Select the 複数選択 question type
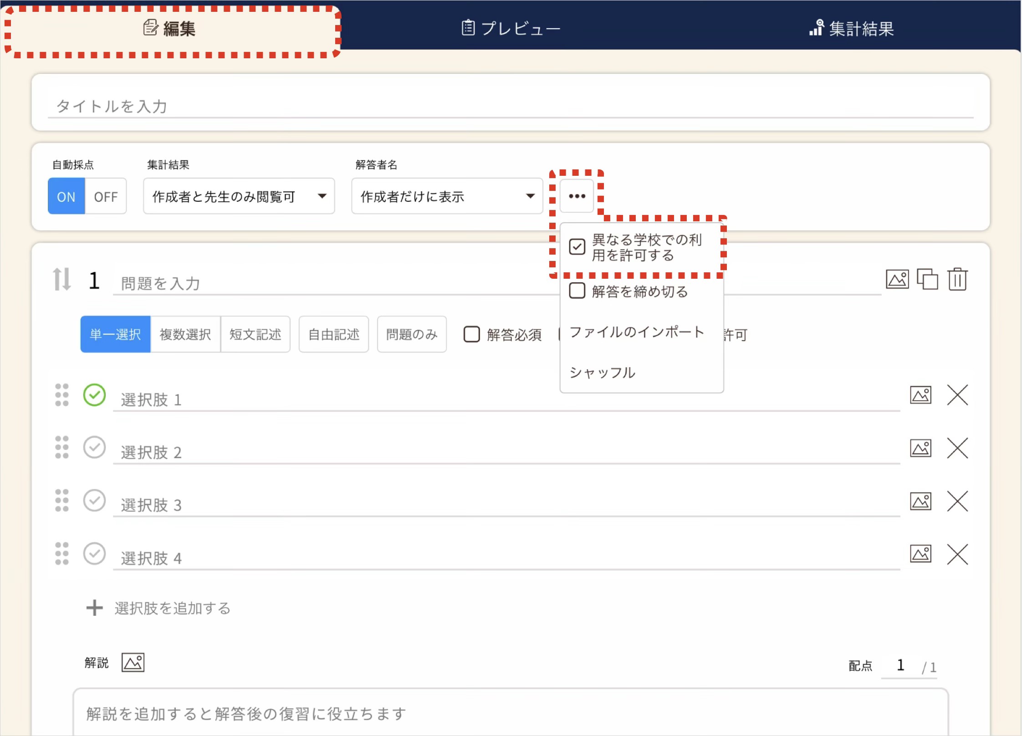1022x736 pixels. pyautogui.click(x=185, y=334)
